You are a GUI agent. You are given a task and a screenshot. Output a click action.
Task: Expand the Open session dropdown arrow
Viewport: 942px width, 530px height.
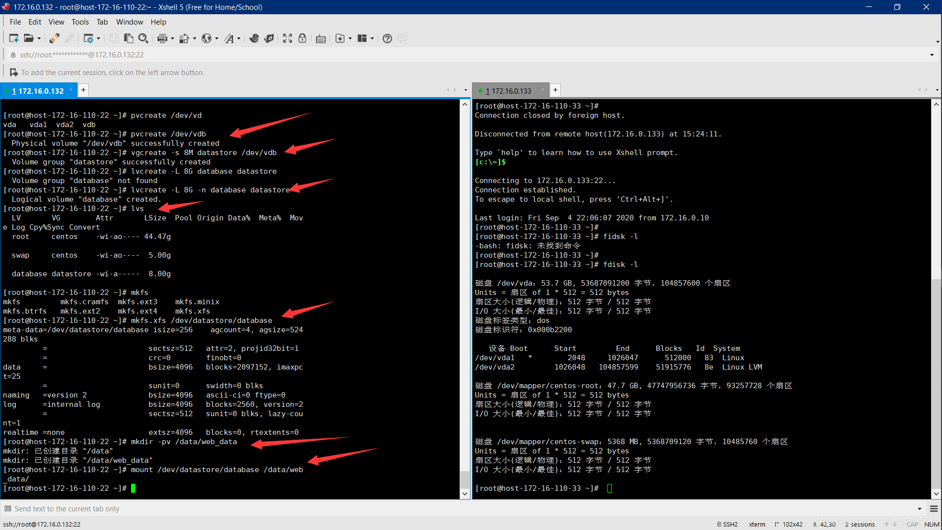[39, 38]
